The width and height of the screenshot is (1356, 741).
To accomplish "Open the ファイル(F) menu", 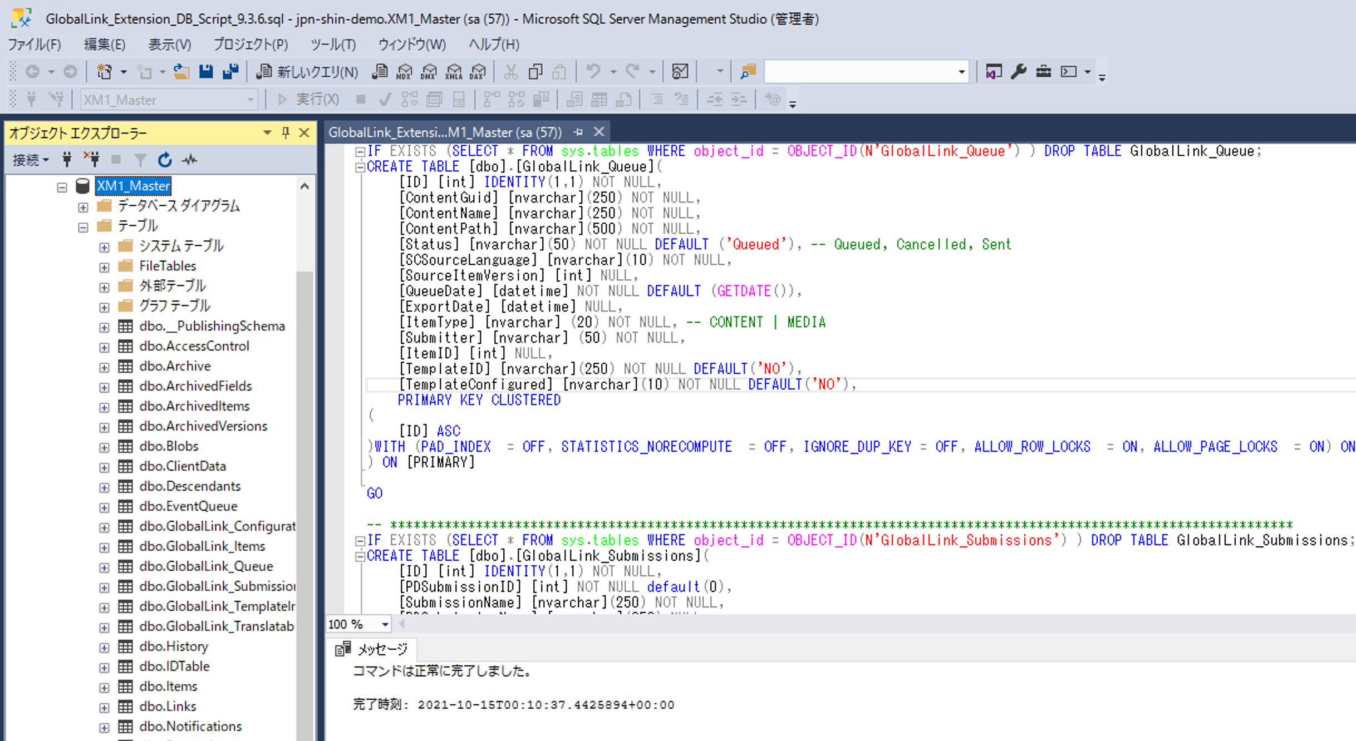I will coord(35,45).
